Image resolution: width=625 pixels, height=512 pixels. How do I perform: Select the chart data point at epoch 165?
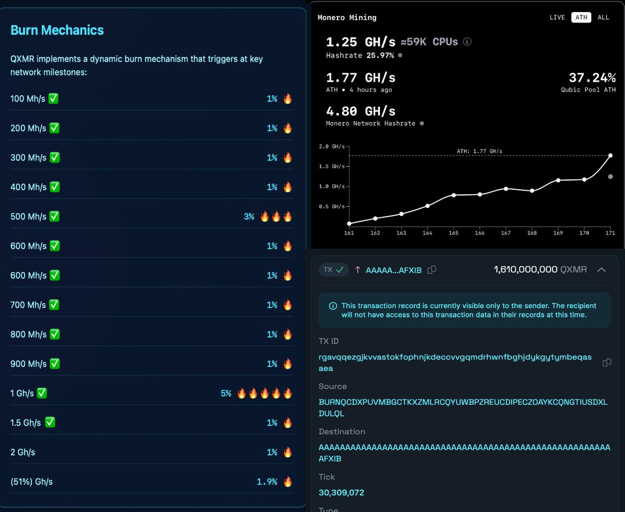(454, 195)
